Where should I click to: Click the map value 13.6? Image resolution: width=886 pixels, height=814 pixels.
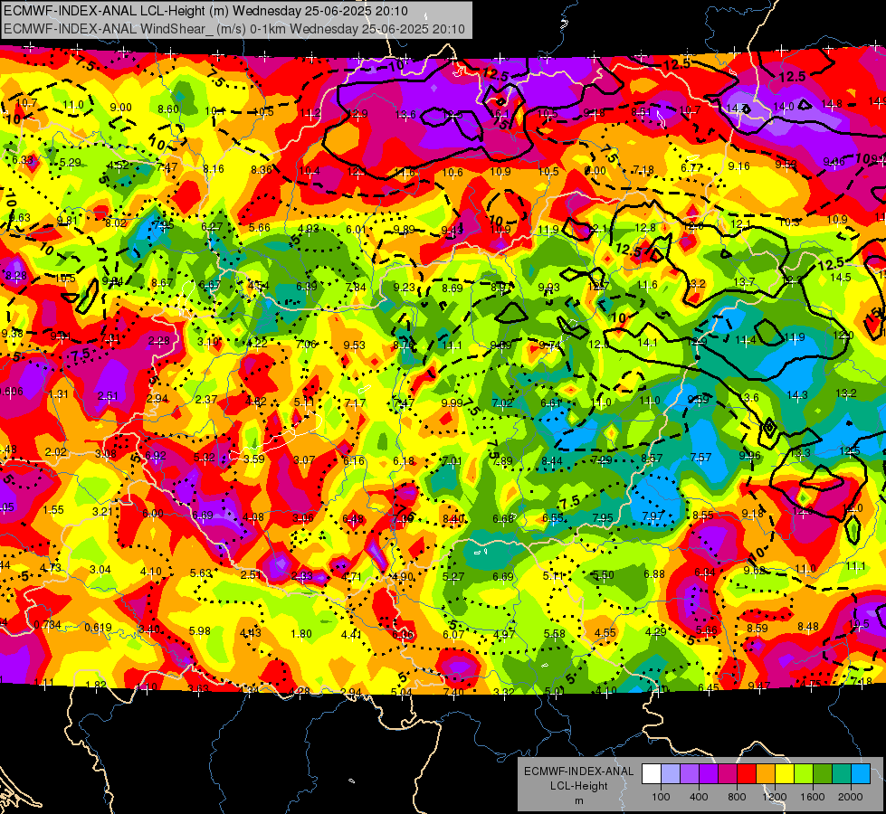[x=405, y=115]
